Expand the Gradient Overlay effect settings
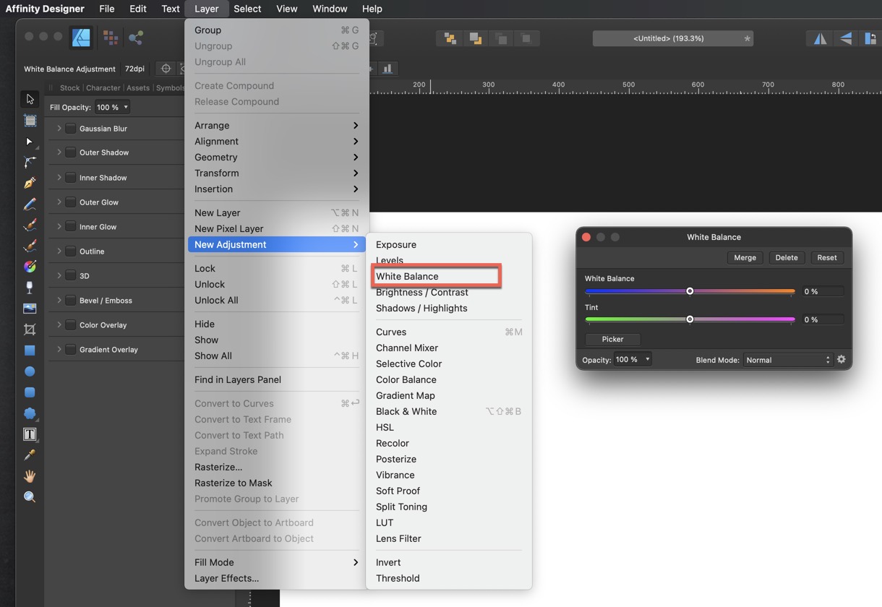Image resolution: width=882 pixels, height=607 pixels. click(59, 350)
